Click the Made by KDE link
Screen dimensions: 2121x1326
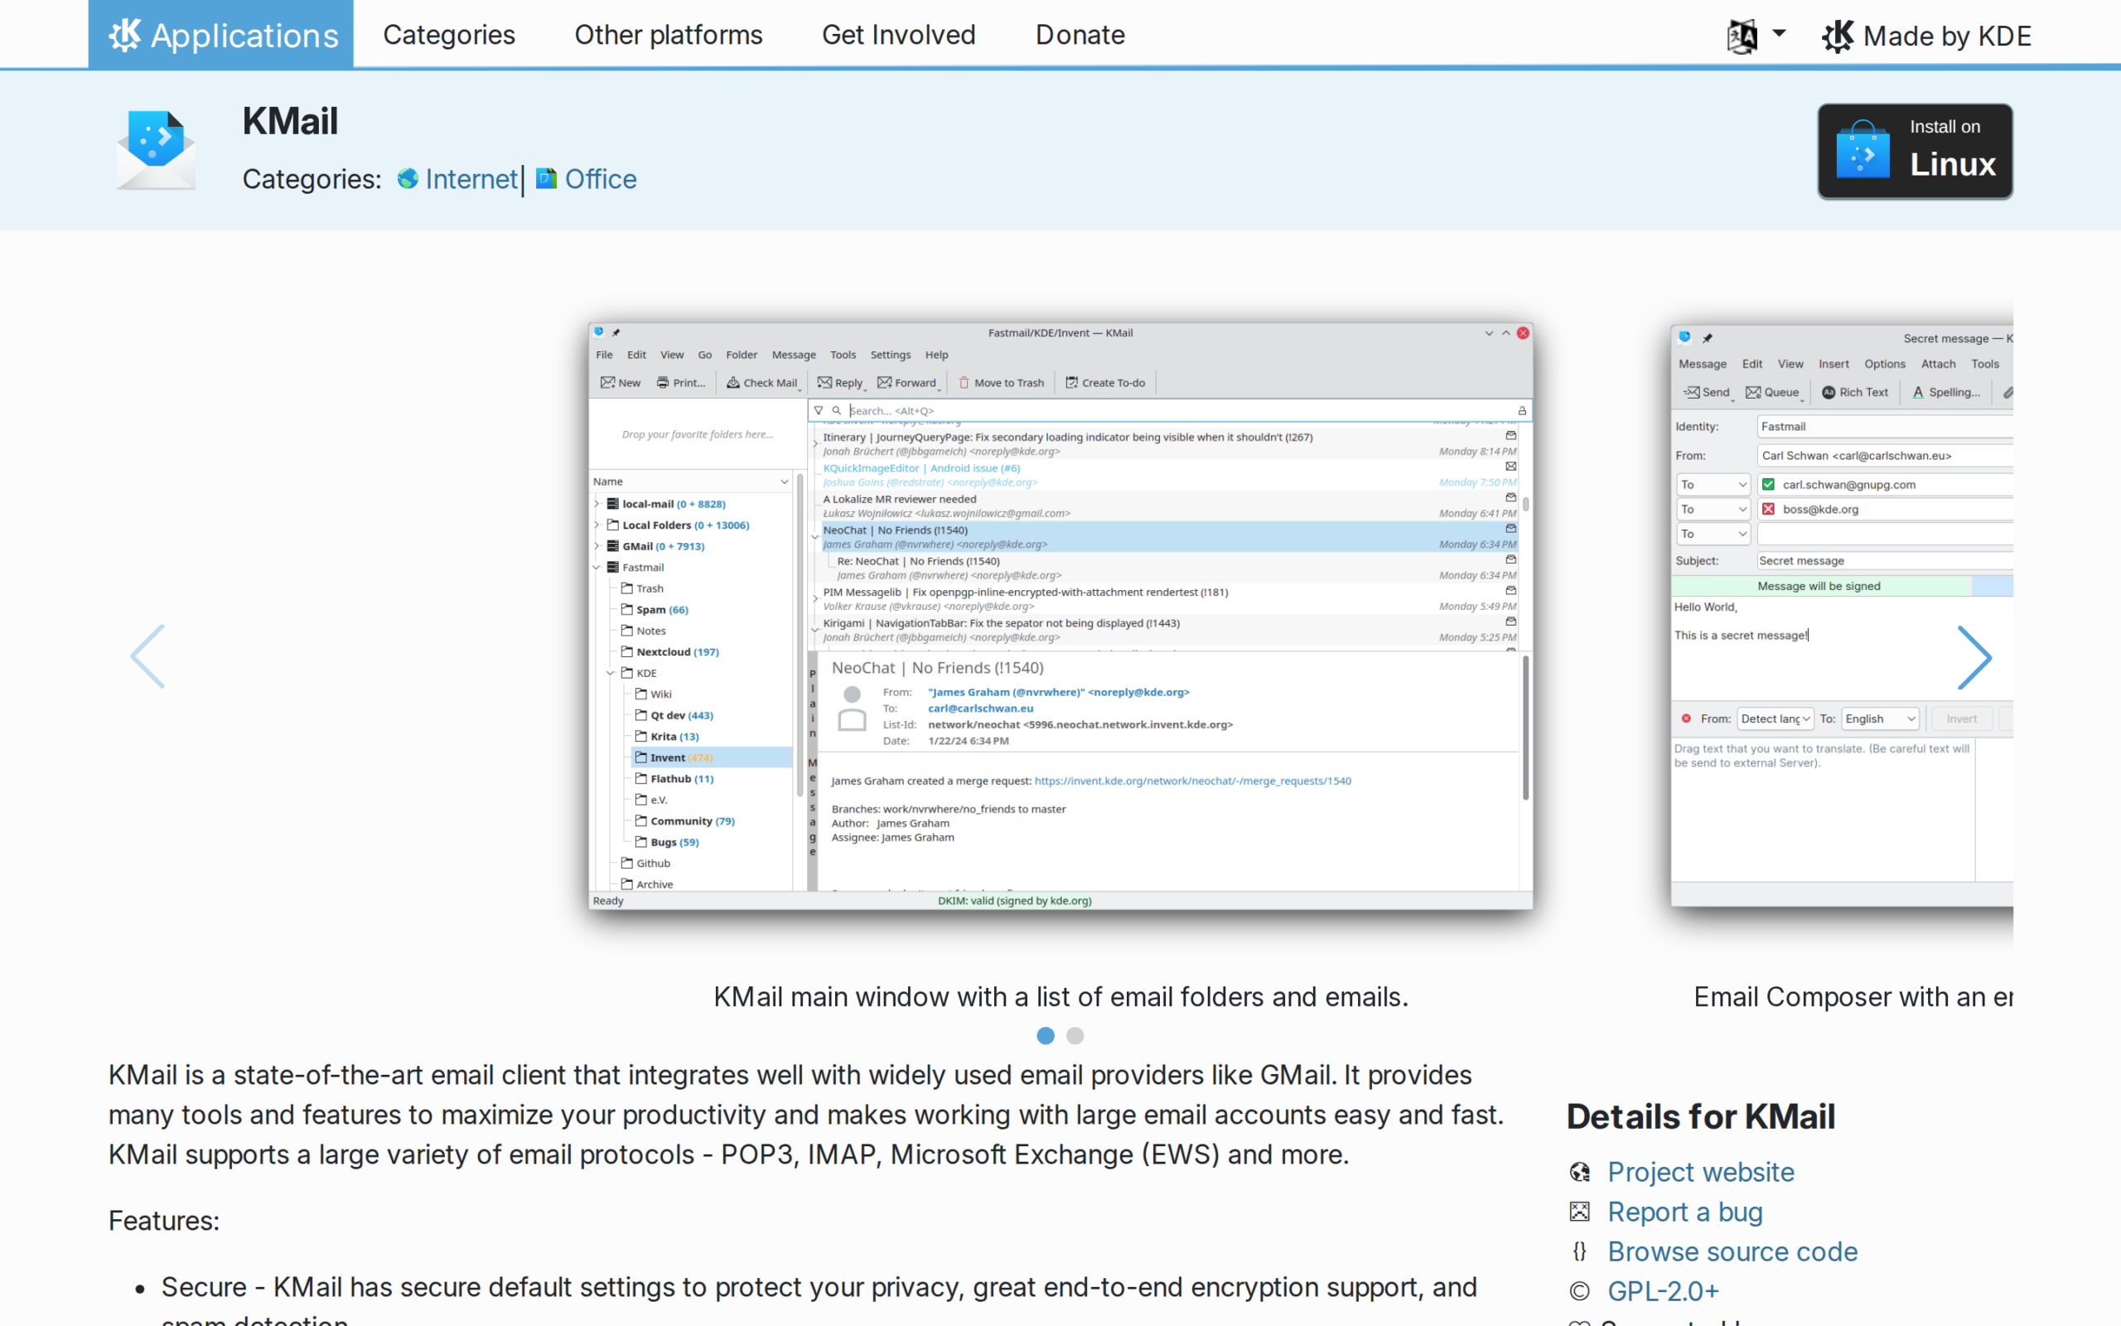click(x=1926, y=36)
